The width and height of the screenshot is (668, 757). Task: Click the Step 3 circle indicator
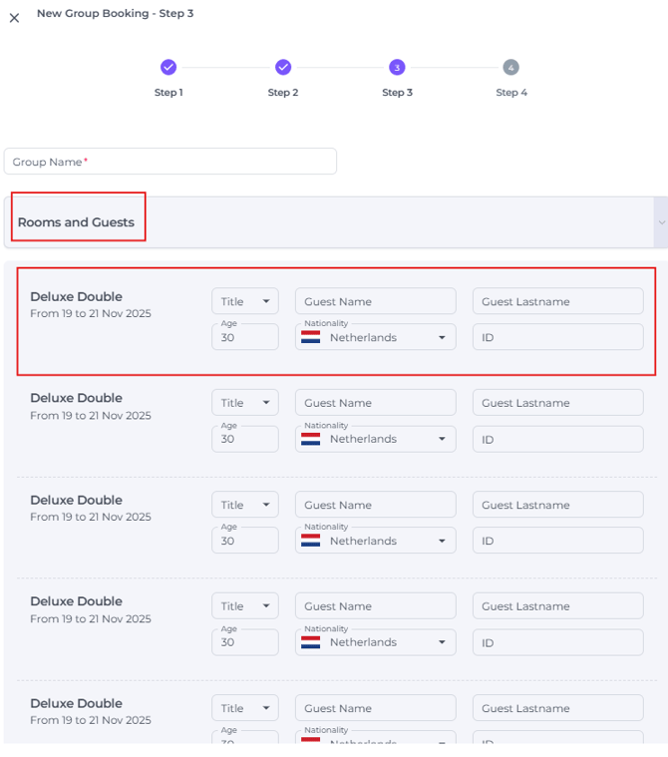(x=397, y=68)
